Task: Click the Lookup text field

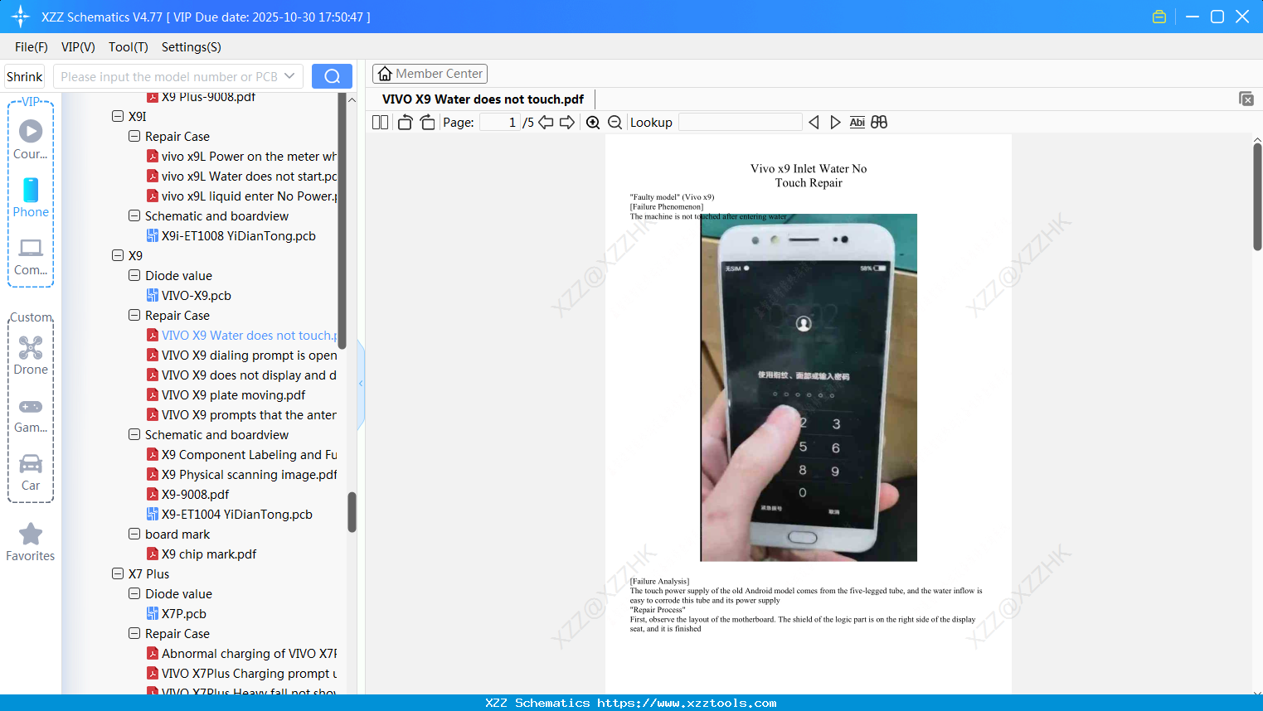Action: click(740, 122)
